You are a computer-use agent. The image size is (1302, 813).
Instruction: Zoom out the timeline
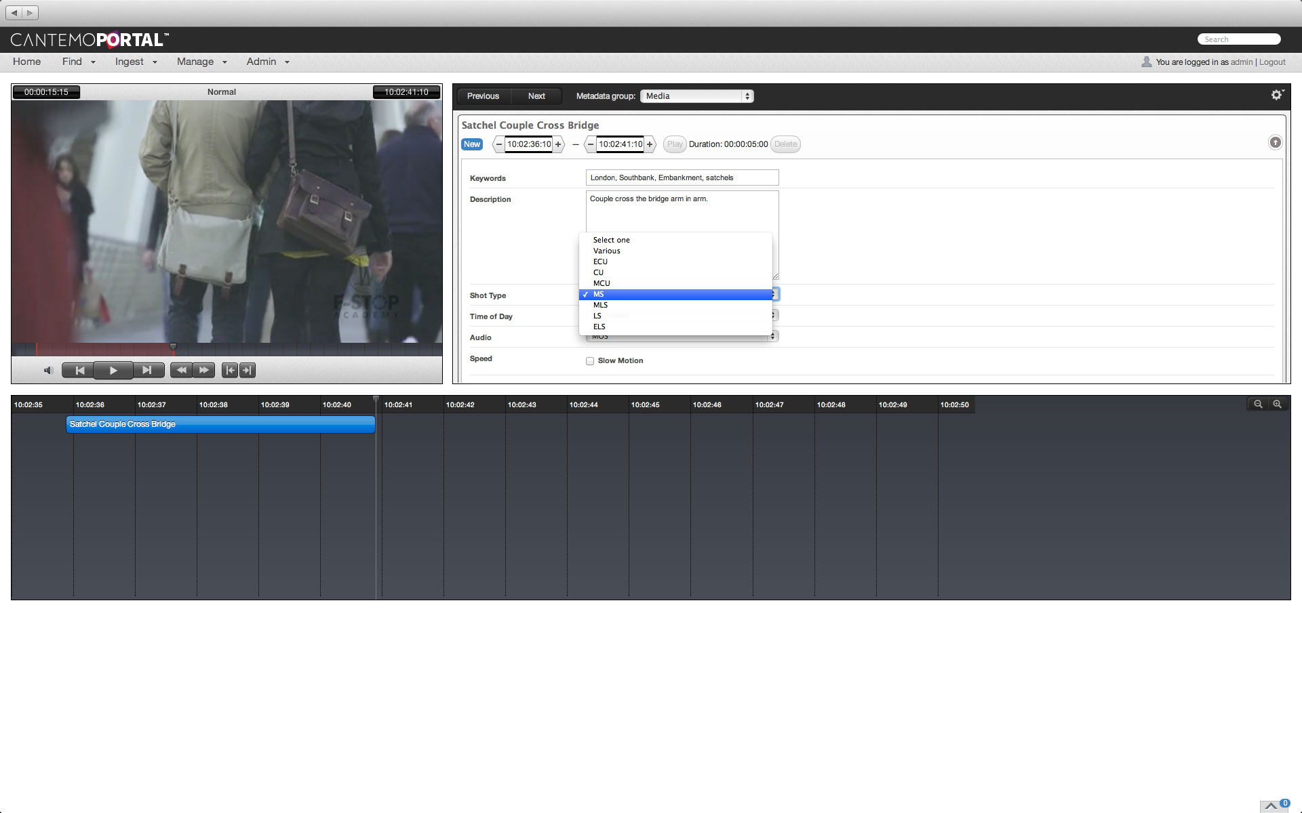[1258, 404]
